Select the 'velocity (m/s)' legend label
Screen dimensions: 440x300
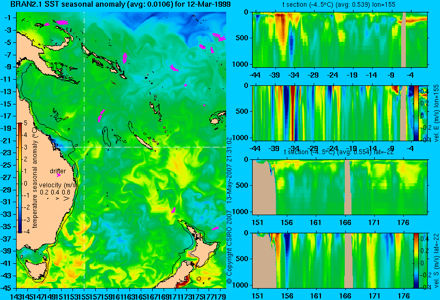coord(58,185)
